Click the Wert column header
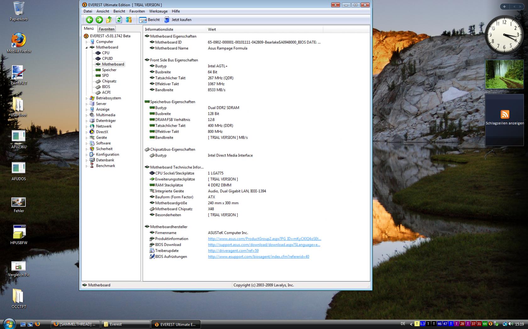 [x=264, y=29]
